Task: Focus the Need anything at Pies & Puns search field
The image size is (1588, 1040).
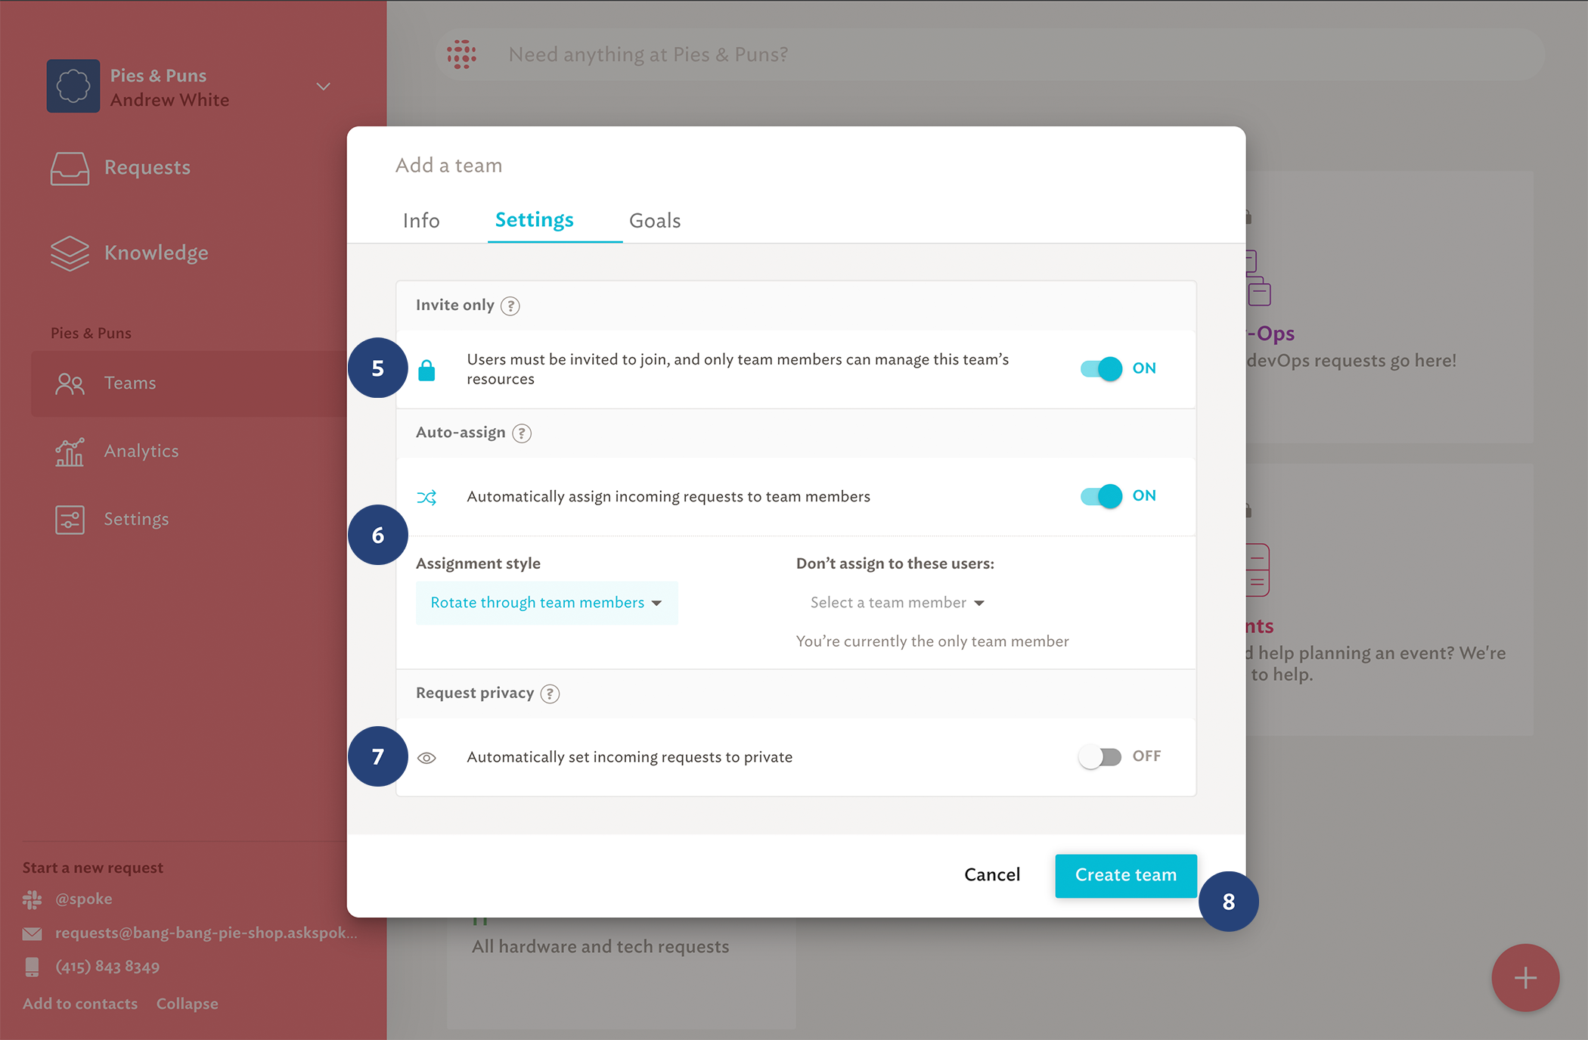Action: coord(988,54)
